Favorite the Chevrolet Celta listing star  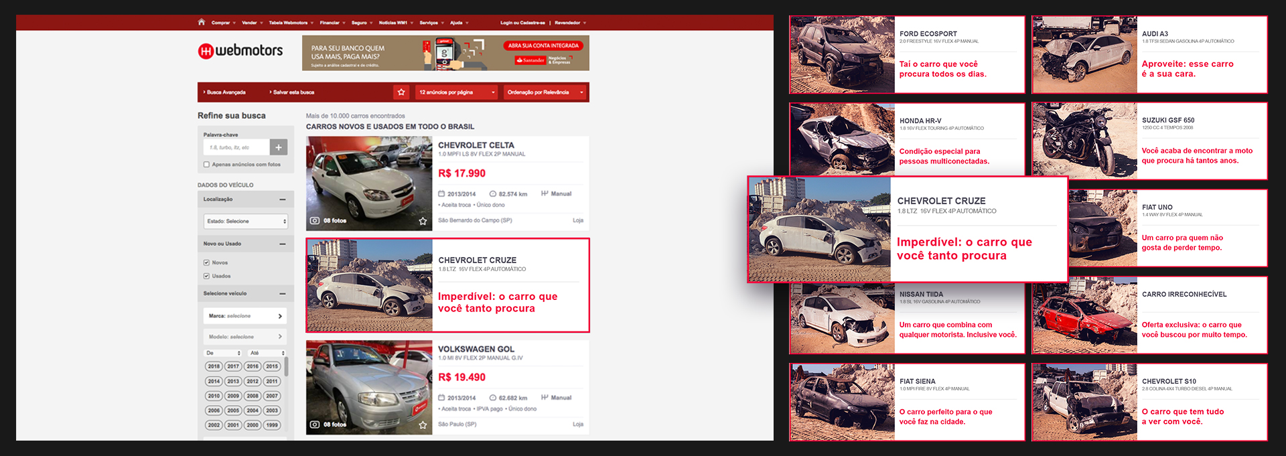point(423,221)
